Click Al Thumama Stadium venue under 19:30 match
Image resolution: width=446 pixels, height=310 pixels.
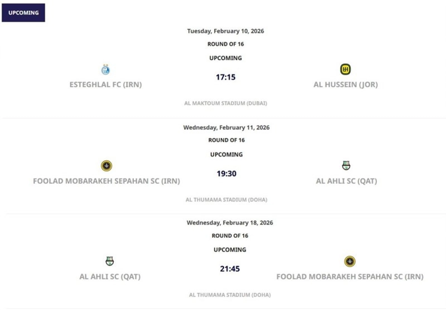pyautogui.click(x=226, y=200)
